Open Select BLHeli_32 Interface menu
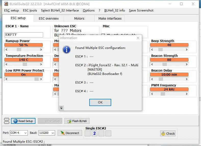 point(60,10)
